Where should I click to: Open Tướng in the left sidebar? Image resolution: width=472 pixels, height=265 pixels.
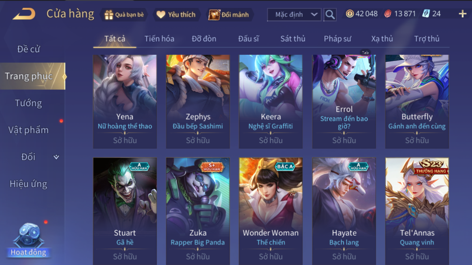coord(28,103)
